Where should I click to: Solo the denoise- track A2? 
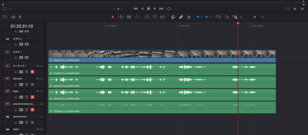(26, 84)
